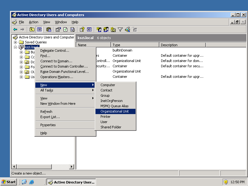The height and width of the screenshot is (186, 248).
Task: Choose Connect to Domain Controller option
Action: [x=65, y=66]
